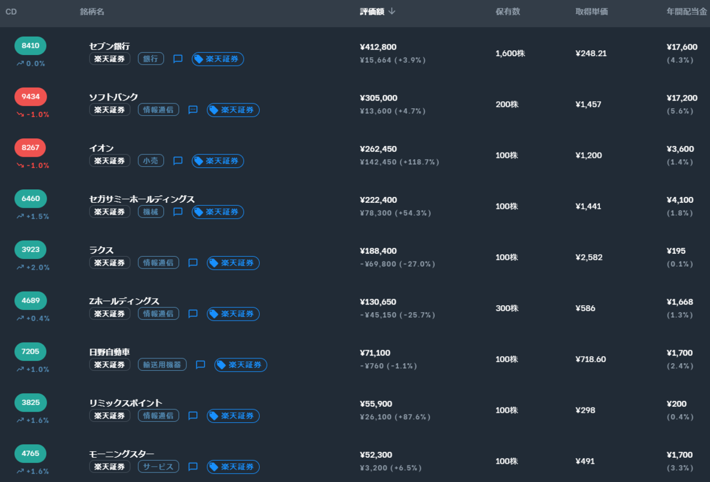Screen dimensions: 710x482
Task: Click stock code badge 9434
Action: tap(30, 96)
